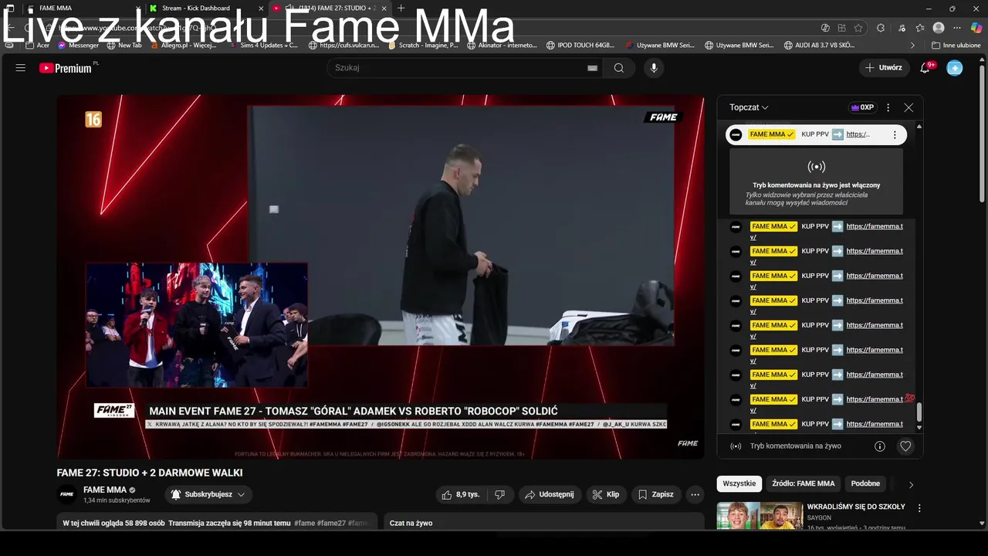The height and width of the screenshot is (556, 988).
Task: Open FAME MMA channel avatar below video
Action: pyautogui.click(x=67, y=495)
